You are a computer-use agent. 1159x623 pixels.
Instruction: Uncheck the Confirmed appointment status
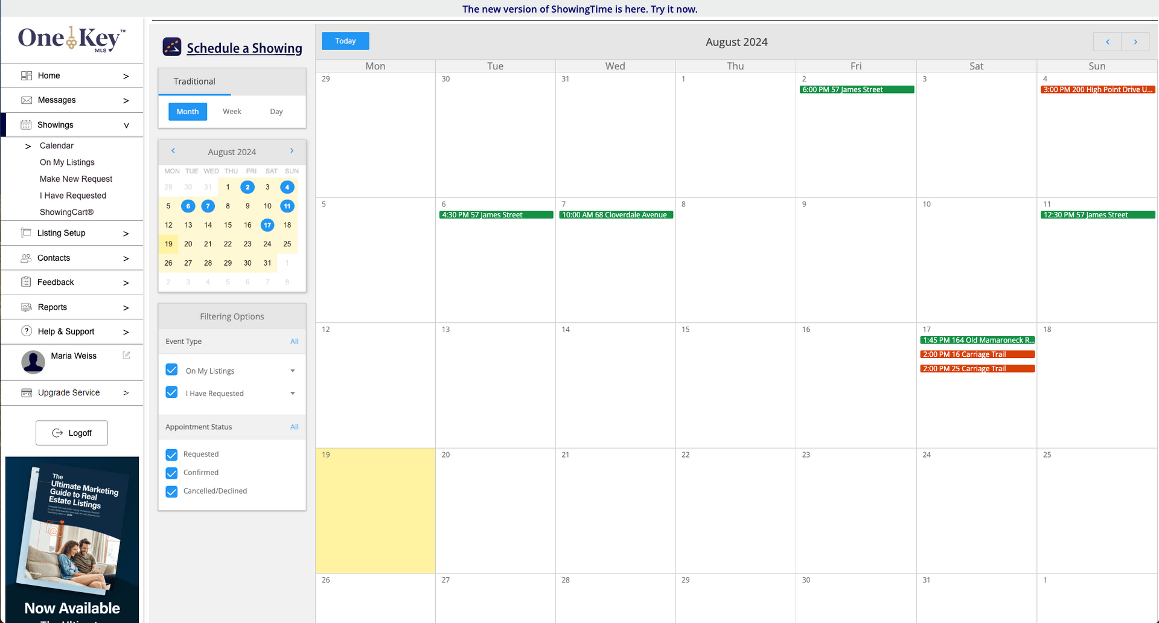(171, 473)
